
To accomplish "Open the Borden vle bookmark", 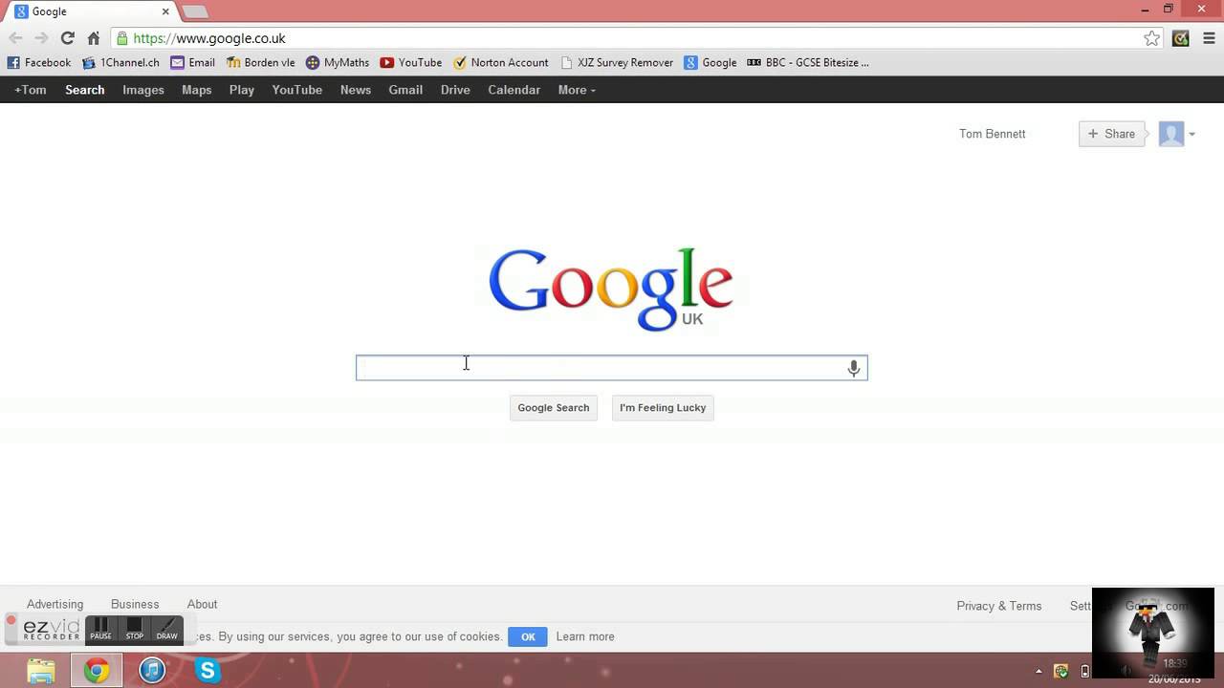I will tap(260, 62).
